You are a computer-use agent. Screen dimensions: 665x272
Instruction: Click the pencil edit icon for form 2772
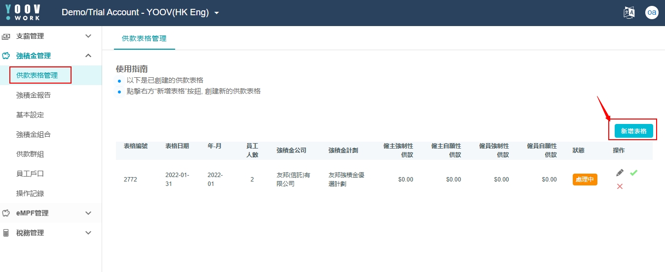pos(620,173)
